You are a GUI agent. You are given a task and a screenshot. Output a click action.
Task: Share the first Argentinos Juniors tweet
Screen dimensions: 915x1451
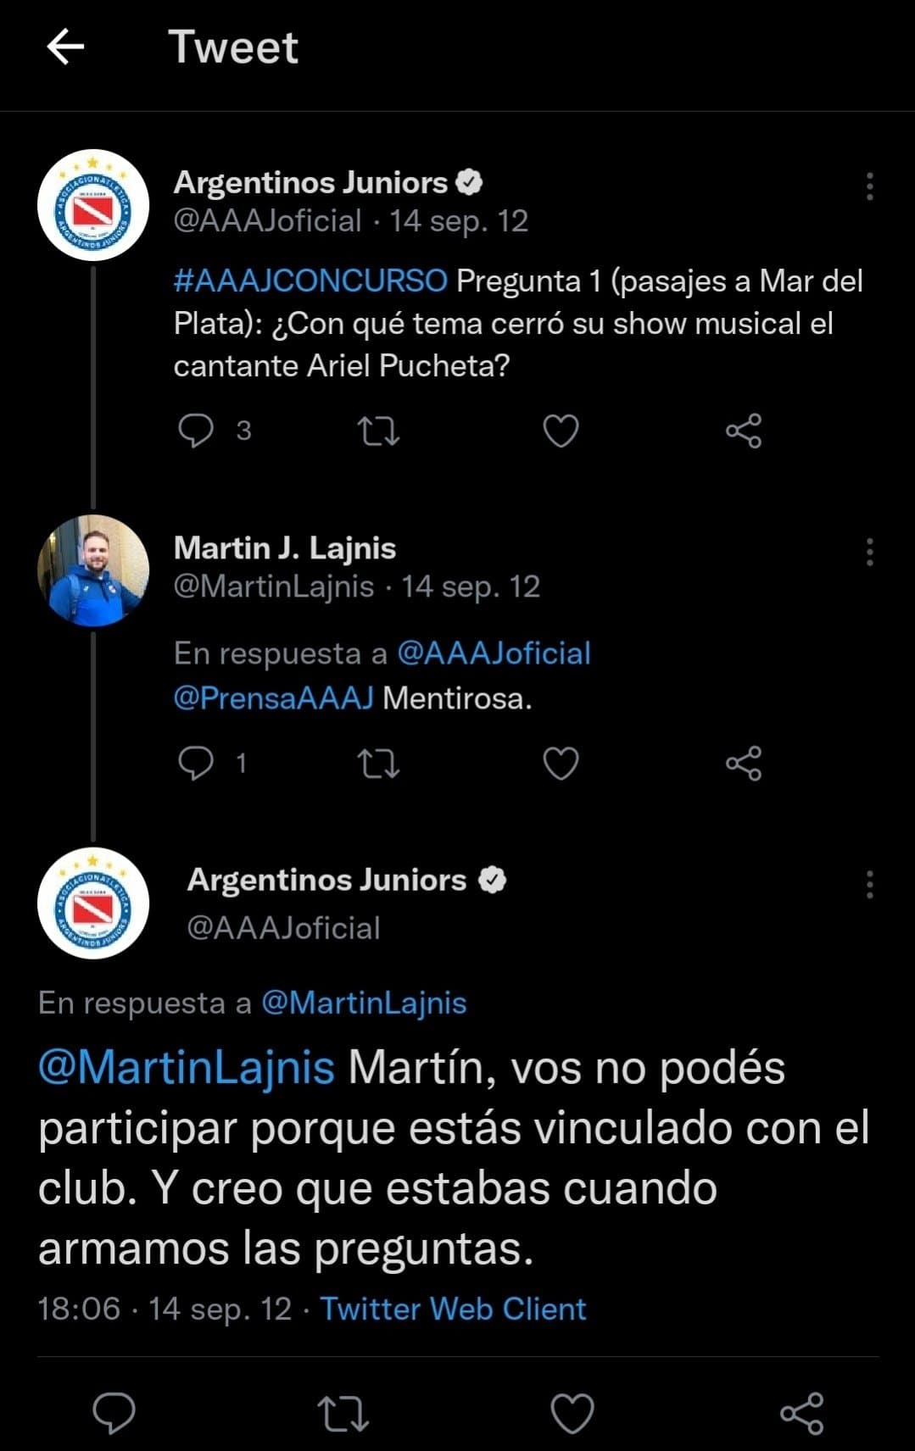[x=744, y=431]
